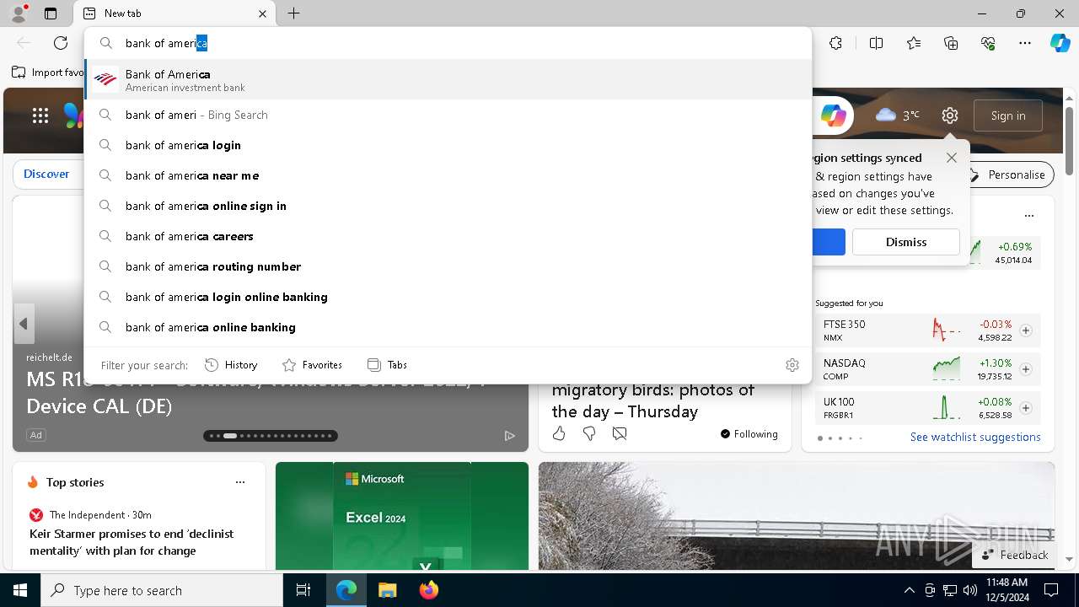The image size is (1079, 607).
Task: Add NASDAQ to watchlist
Action: (1026, 369)
